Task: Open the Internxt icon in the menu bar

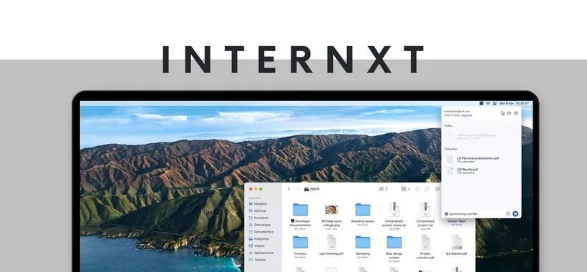Action: coord(481,103)
